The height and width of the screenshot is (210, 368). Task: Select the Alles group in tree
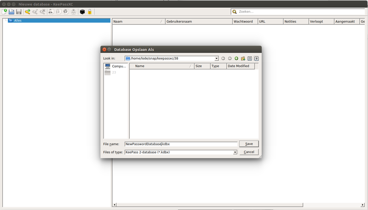[17, 21]
